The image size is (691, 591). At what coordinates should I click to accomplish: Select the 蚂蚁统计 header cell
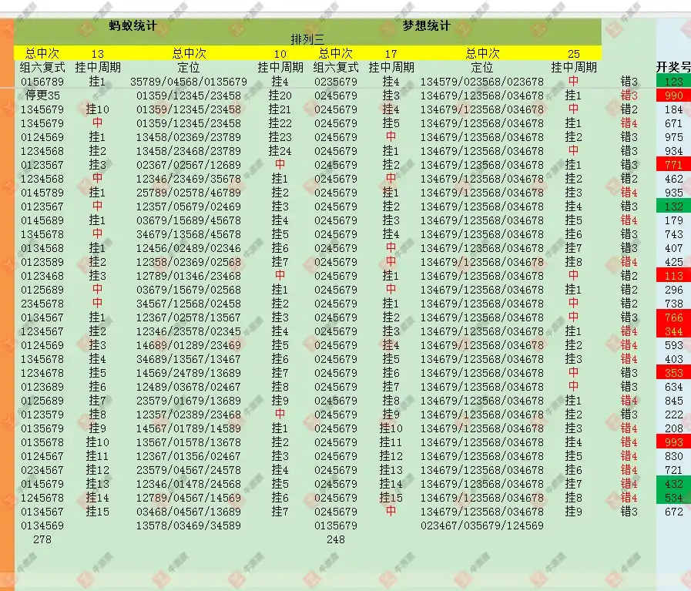132,26
